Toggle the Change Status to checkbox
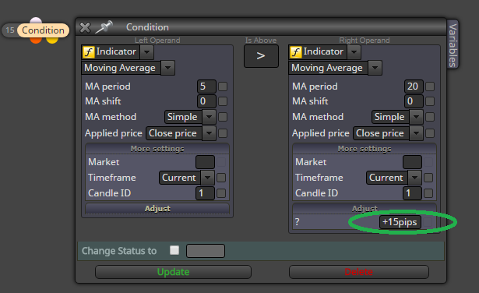479x293 pixels. tap(174, 250)
